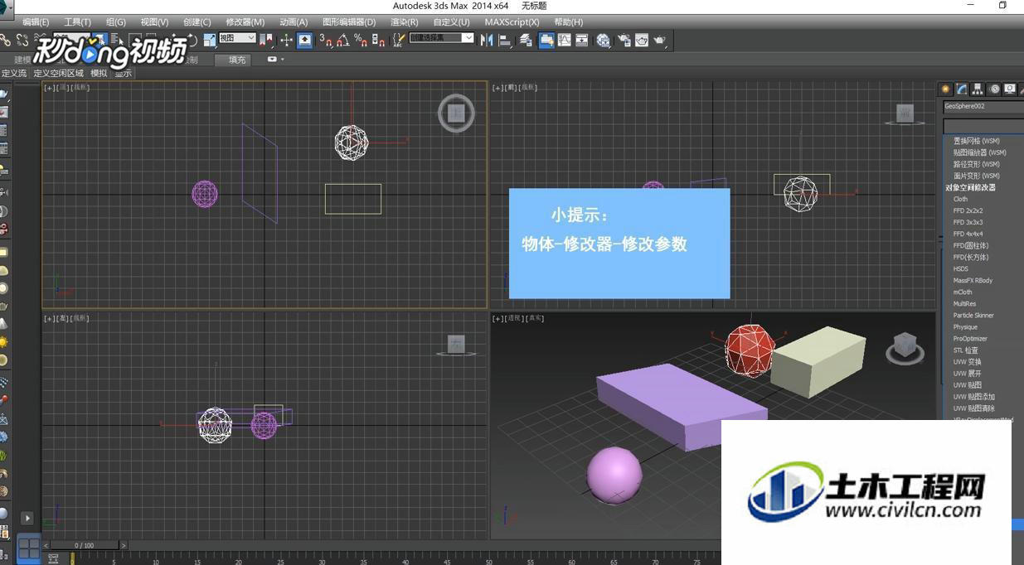Screen dimensions: 1024x565
Task: Choose the MassFX RBody modifier
Action: coord(973,280)
